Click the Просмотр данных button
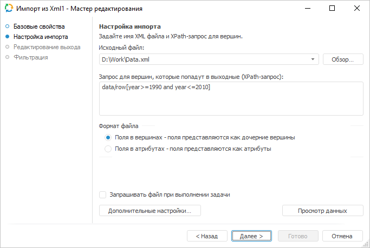The image size is (370, 248). click(x=323, y=211)
